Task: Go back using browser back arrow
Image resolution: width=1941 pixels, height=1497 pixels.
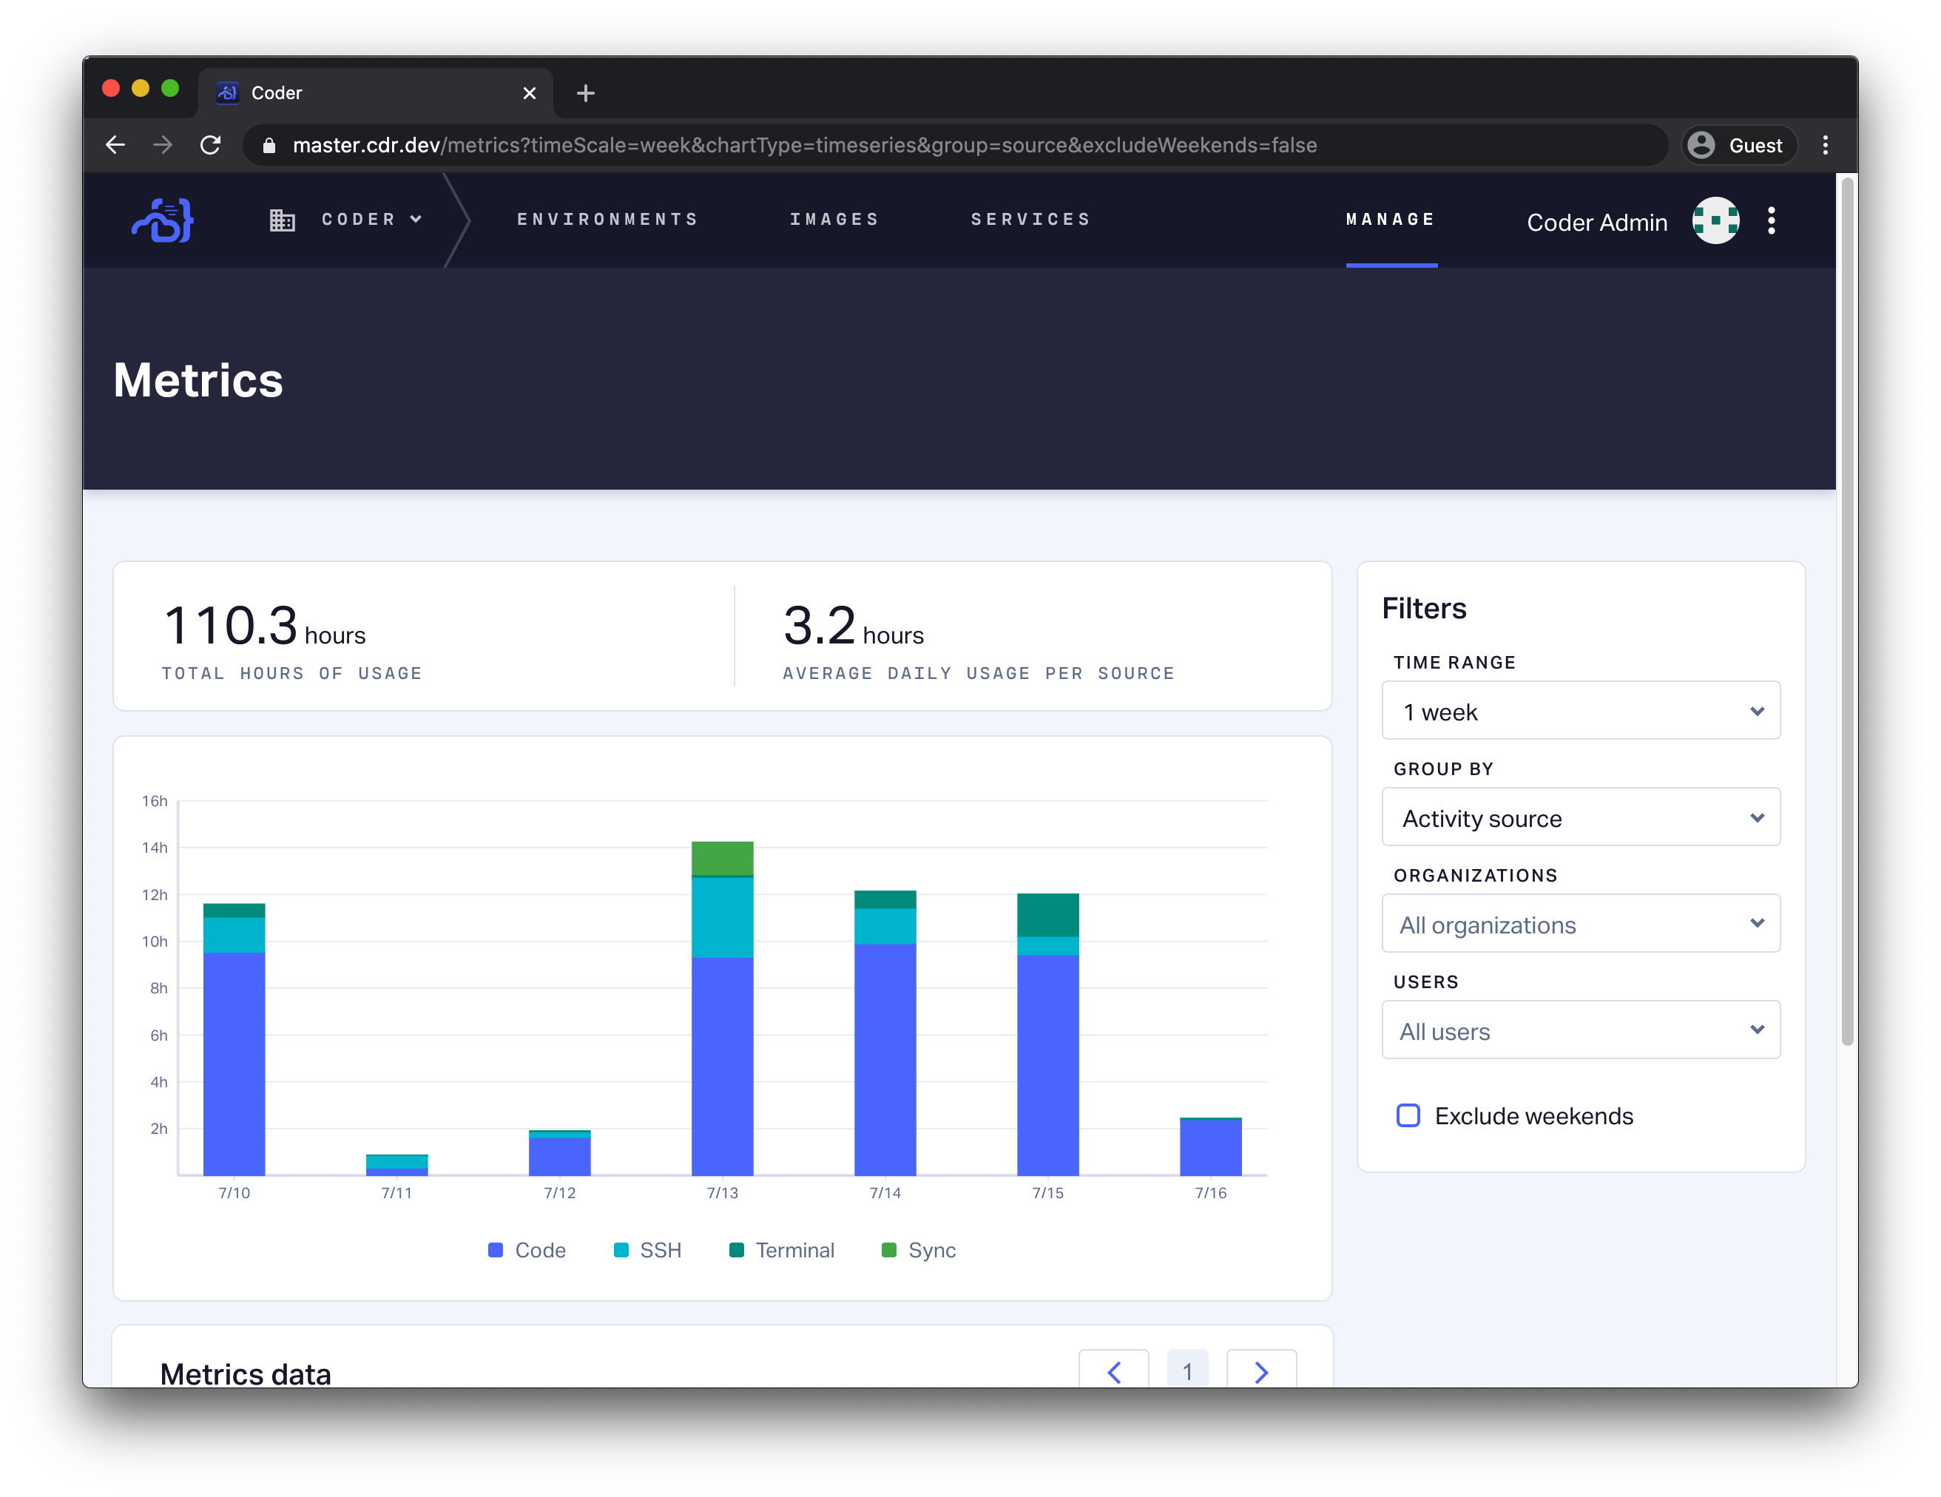Action: pyautogui.click(x=115, y=145)
